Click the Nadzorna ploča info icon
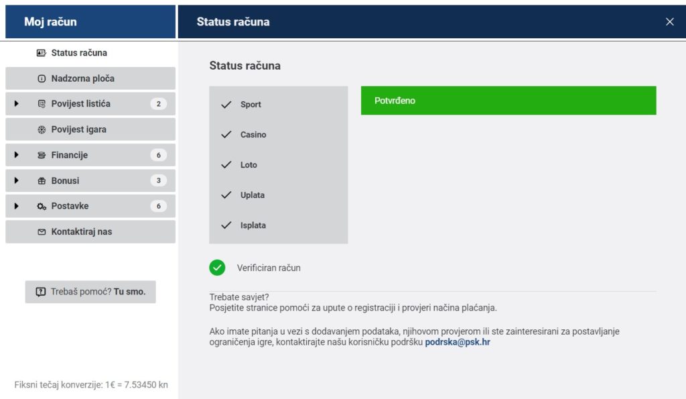Image resolution: width=686 pixels, height=399 pixels. (42, 78)
